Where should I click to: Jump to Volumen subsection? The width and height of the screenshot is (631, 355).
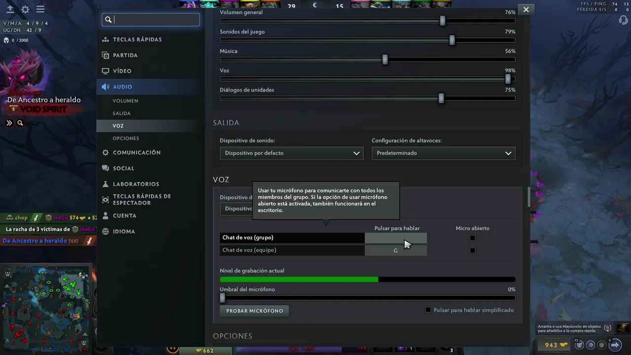[125, 101]
